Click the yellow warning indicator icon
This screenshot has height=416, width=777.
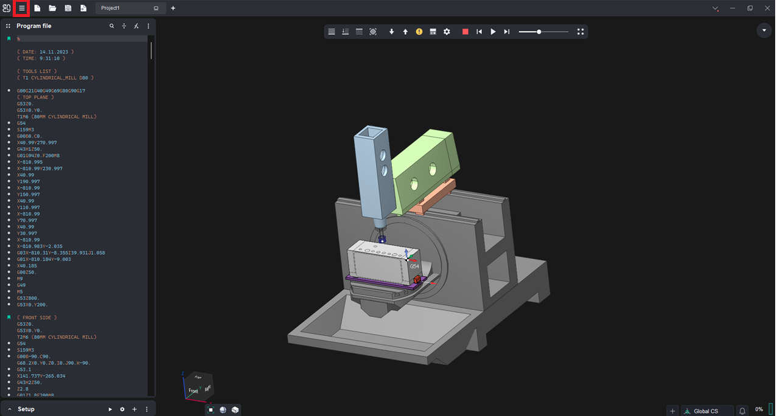[x=419, y=32]
